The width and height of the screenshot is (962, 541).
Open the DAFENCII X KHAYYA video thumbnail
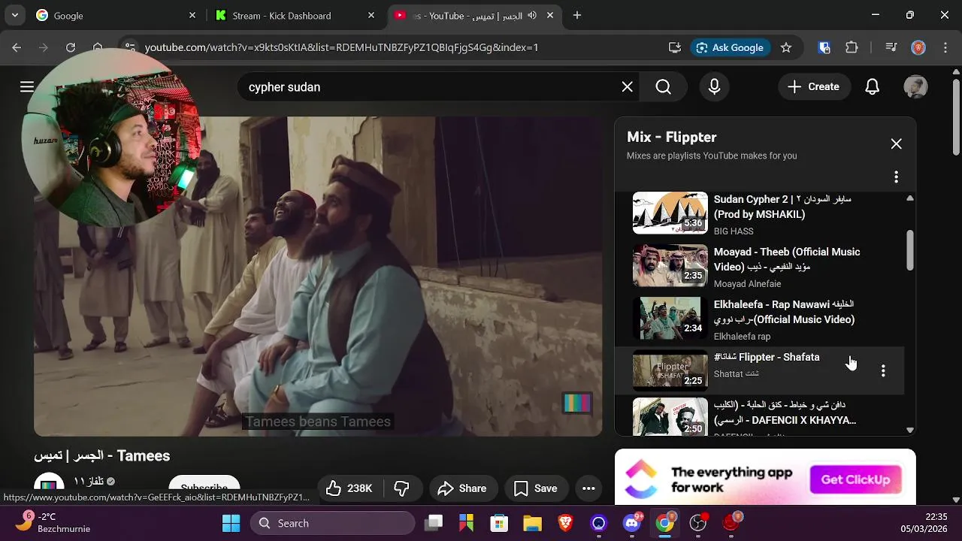click(670, 418)
